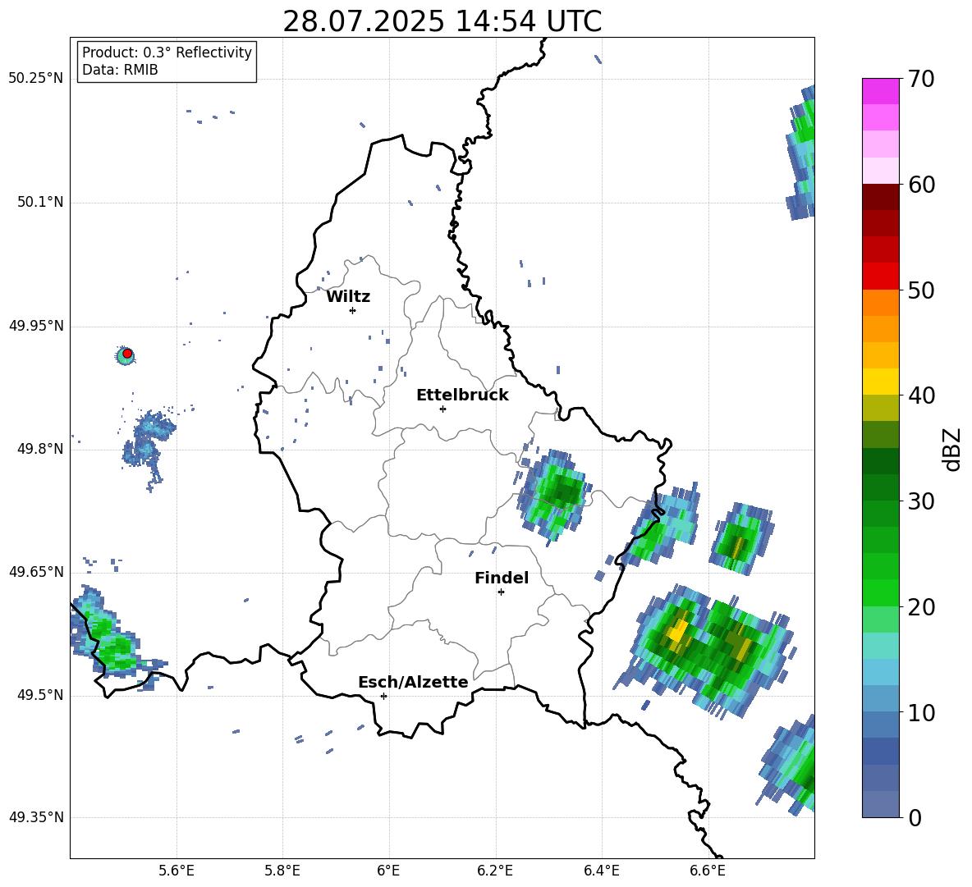Click the Findel station cross marker
Image resolution: width=972 pixels, height=887 pixels.
pos(501,592)
